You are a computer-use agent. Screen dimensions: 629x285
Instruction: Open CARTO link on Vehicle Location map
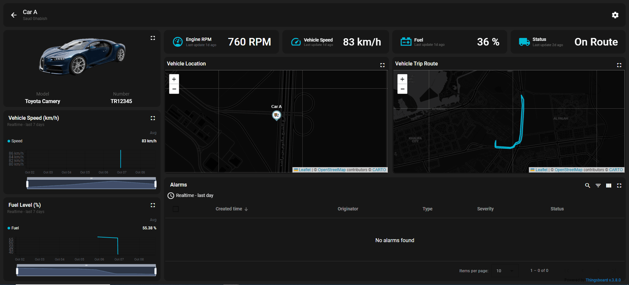(x=379, y=170)
